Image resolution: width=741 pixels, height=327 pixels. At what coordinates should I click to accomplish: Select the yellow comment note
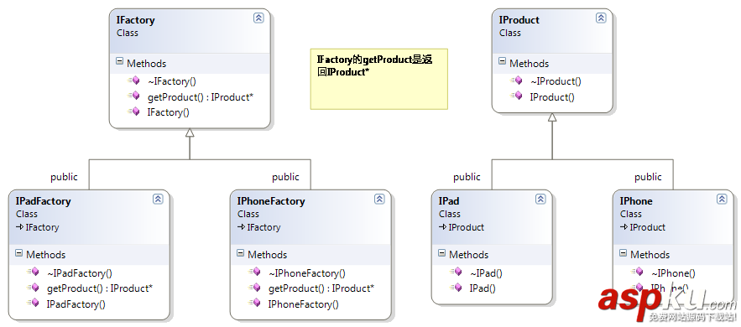(378, 79)
